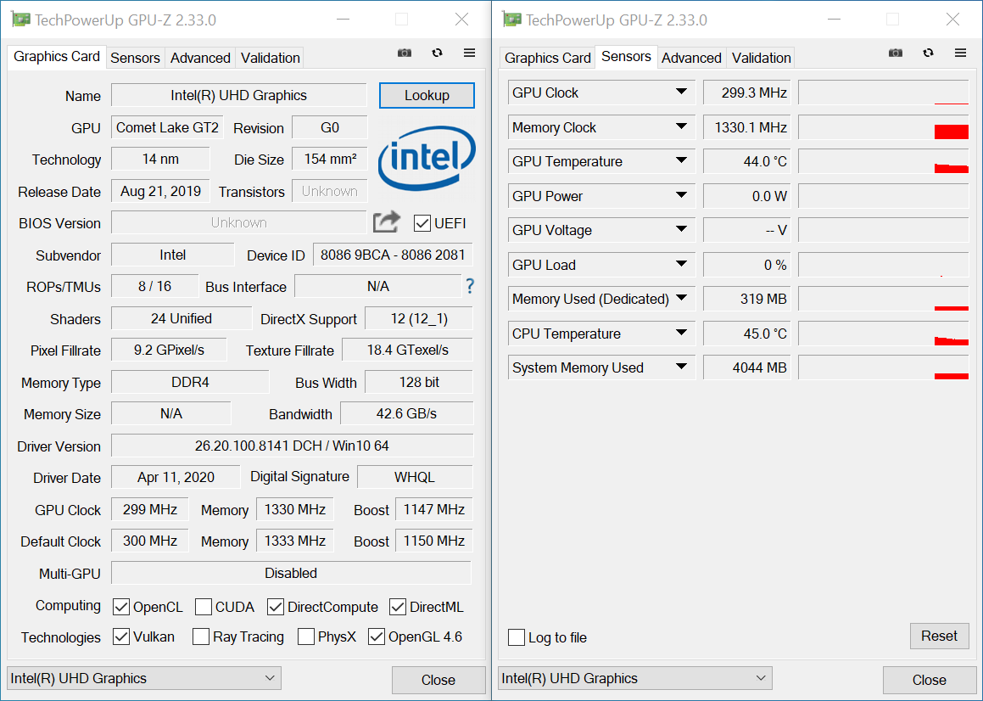The height and width of the screenshot is (701, 983).
Task: Open the GPU selector dropdown in left window
Action: [144, 678]
